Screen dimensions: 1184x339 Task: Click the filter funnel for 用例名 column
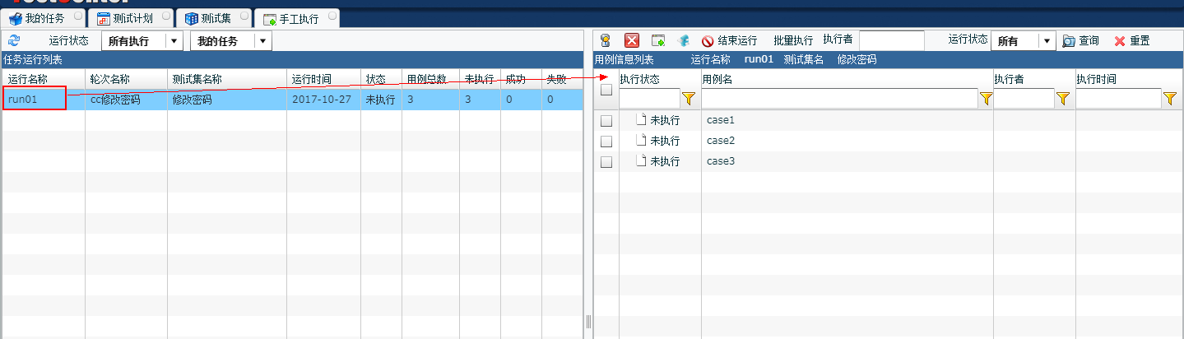(x=986, y=99)
